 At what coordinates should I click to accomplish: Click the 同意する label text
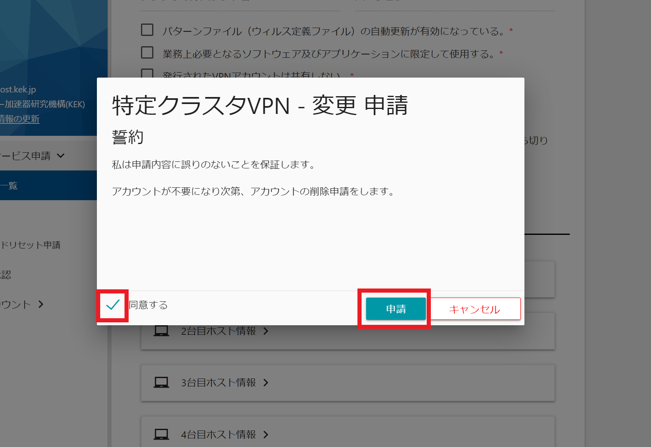(x=148, y=305)
